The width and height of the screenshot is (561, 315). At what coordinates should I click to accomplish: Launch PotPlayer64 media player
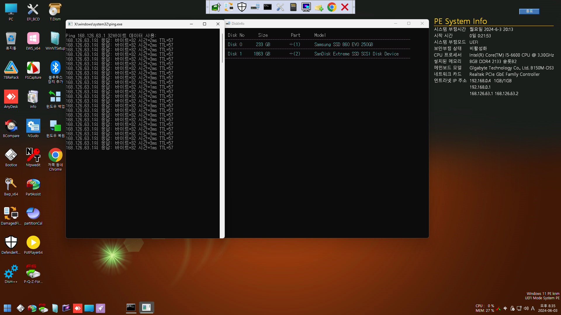[x=33, y=245]
